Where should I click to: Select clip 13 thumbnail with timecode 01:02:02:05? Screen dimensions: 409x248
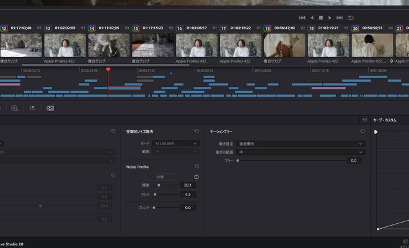click(x=64, y=45)
